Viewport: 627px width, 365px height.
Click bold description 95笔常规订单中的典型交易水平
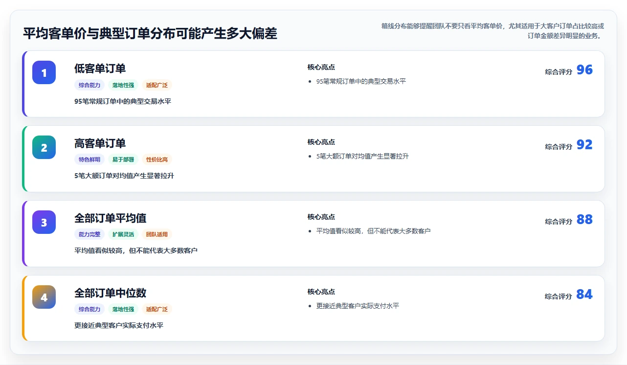point(123,101)
